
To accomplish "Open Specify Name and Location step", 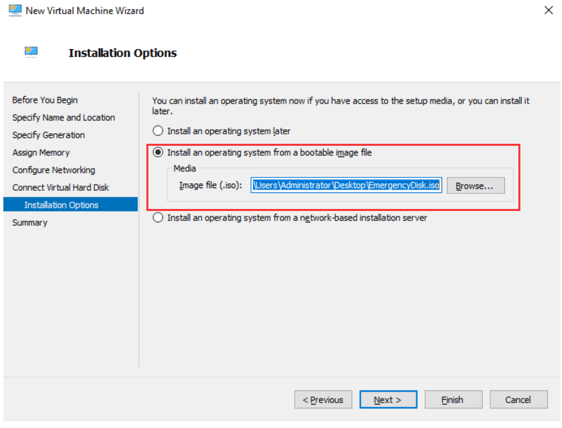I will coord(64,118).
